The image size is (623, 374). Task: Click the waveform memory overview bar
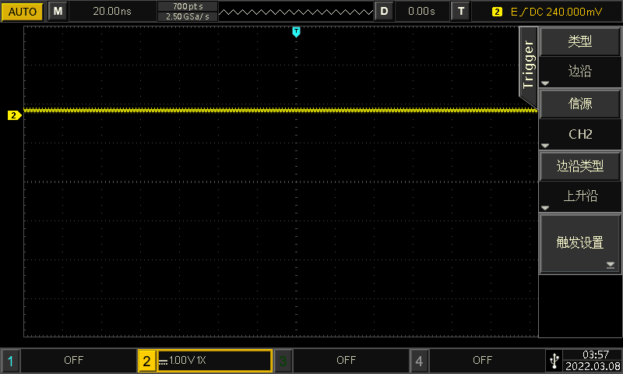(x=296, y=12)
